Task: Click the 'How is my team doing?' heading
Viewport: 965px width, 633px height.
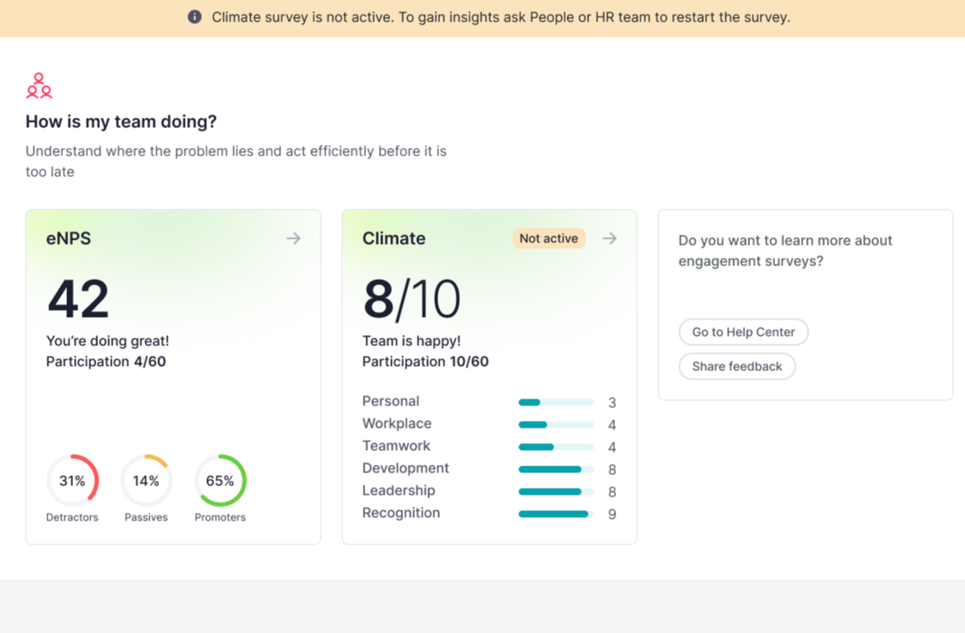Action: pos(120,122)
